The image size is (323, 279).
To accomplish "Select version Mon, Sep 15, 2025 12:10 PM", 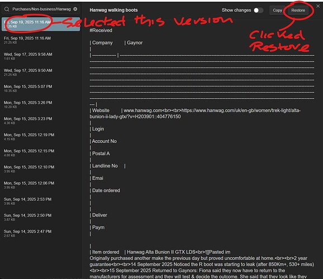I will [41, 169].
